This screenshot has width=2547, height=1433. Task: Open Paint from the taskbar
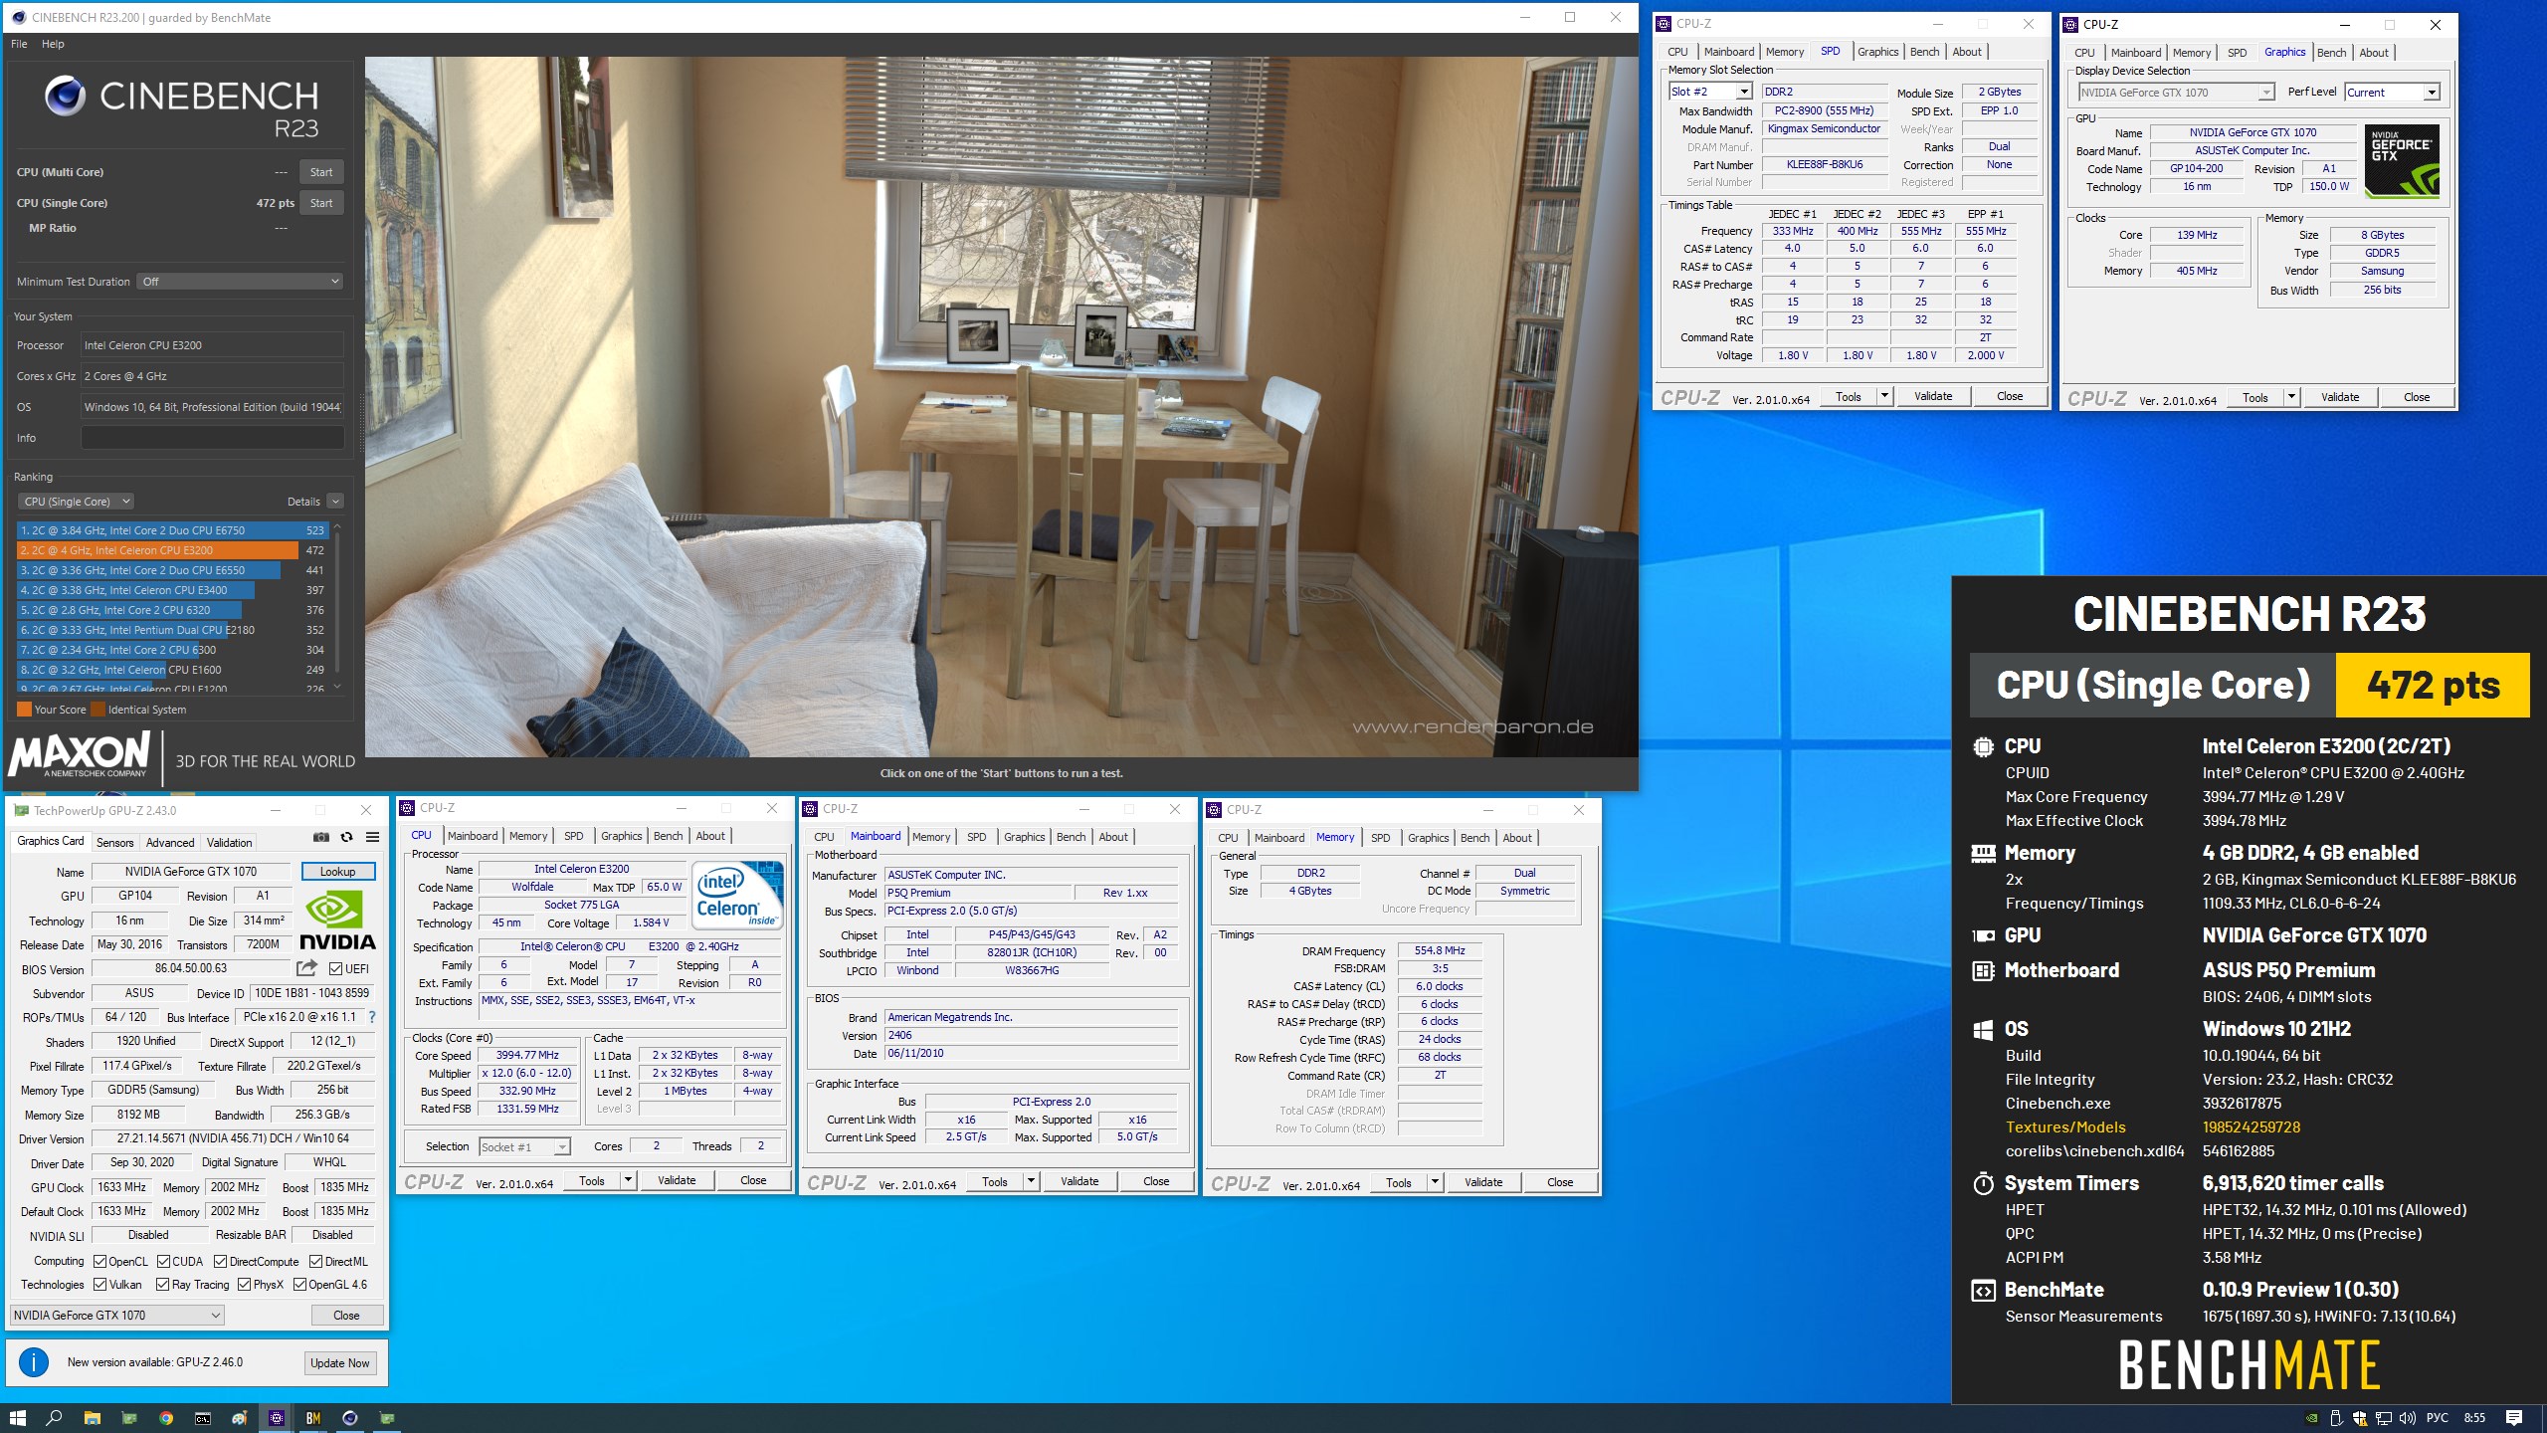click(x=240, y=1418)
